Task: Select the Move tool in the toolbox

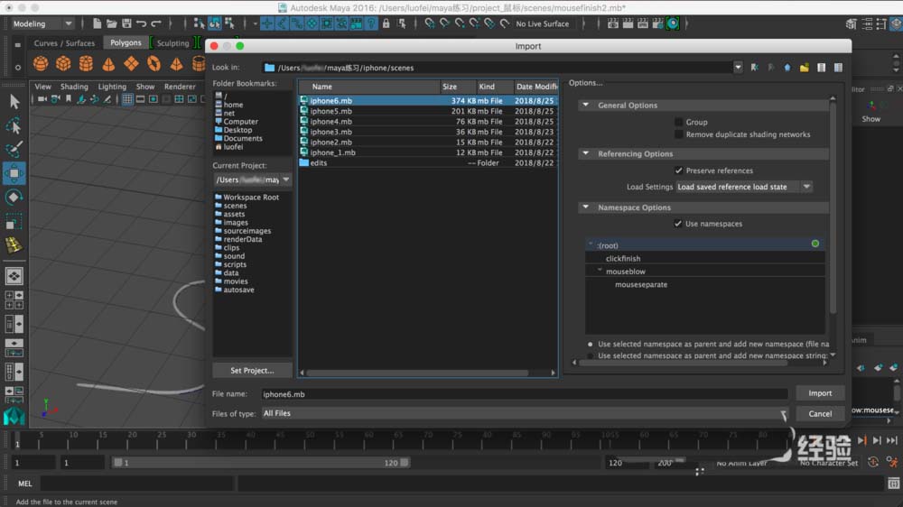Action: (14, 173)
